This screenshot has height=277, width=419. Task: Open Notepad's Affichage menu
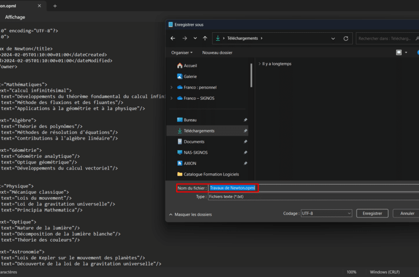15,17
